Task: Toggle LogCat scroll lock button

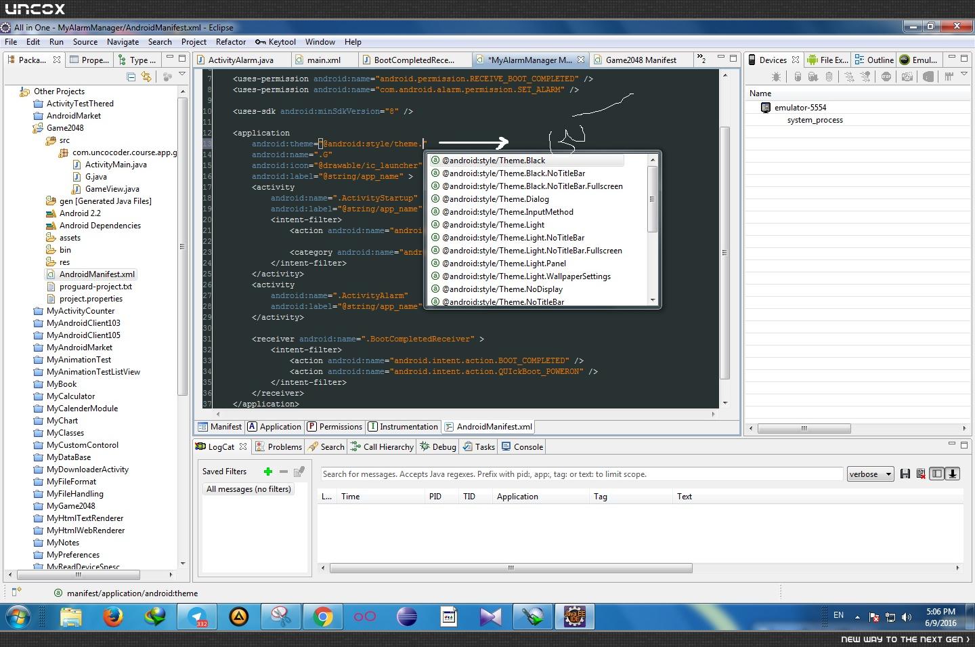Action: coord(952,474)
